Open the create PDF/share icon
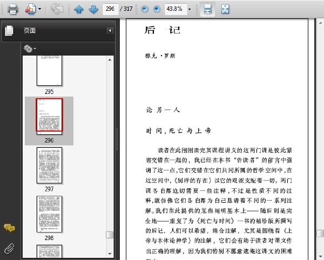 point(30,9)
